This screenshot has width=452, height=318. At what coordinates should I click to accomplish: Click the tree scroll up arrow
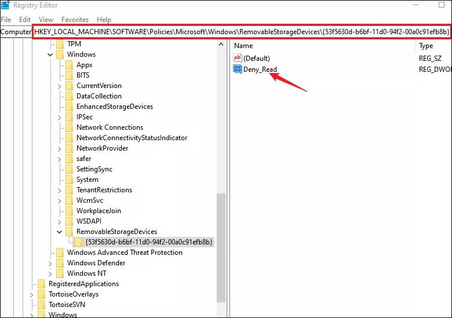click(x=221, y=45)
